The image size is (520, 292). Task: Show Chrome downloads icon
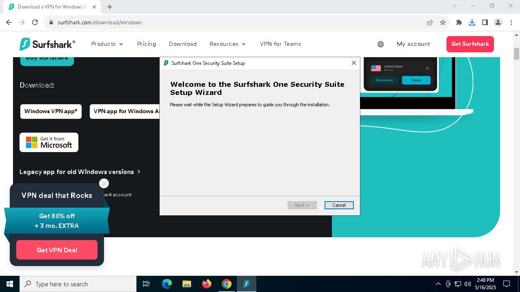click(x=472, y=22)
